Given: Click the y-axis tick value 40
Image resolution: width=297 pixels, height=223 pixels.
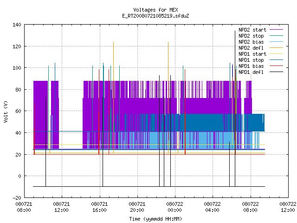Looking at the screenshot, I should point(18,133).
